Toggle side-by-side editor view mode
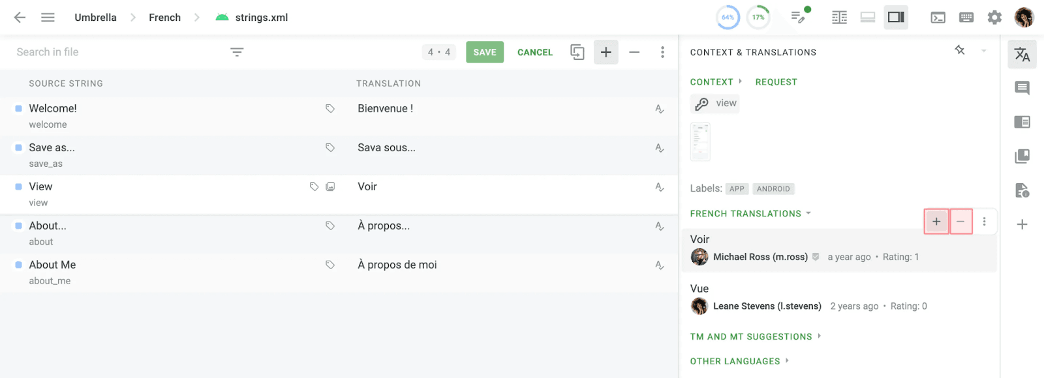1044x378 pixels. tap(839, 18)
